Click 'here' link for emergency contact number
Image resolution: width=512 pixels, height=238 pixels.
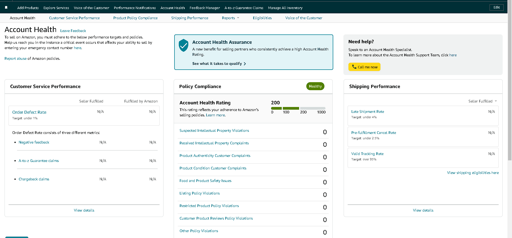(x=78, y=48)
